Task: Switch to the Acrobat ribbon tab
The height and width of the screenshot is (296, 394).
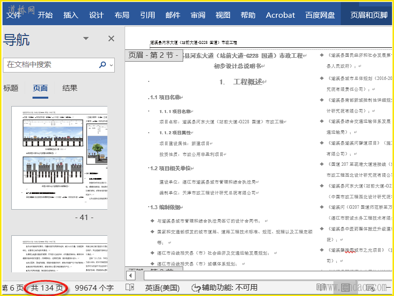Action: coord(280,15)
